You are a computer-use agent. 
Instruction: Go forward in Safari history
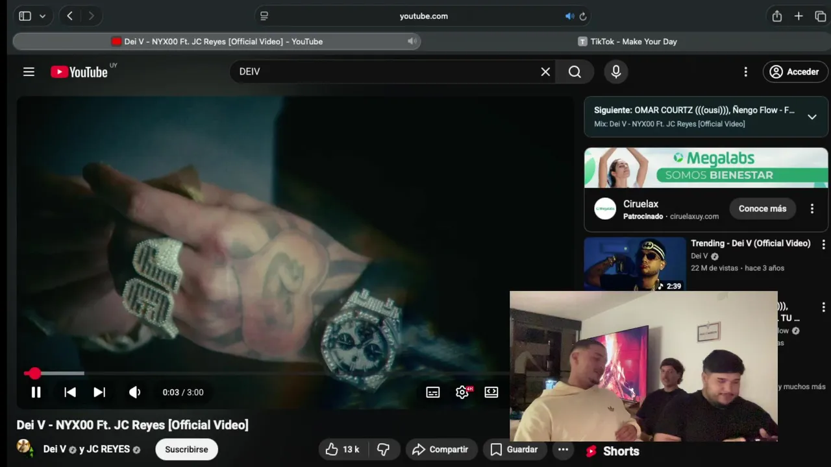click(91, 16)
